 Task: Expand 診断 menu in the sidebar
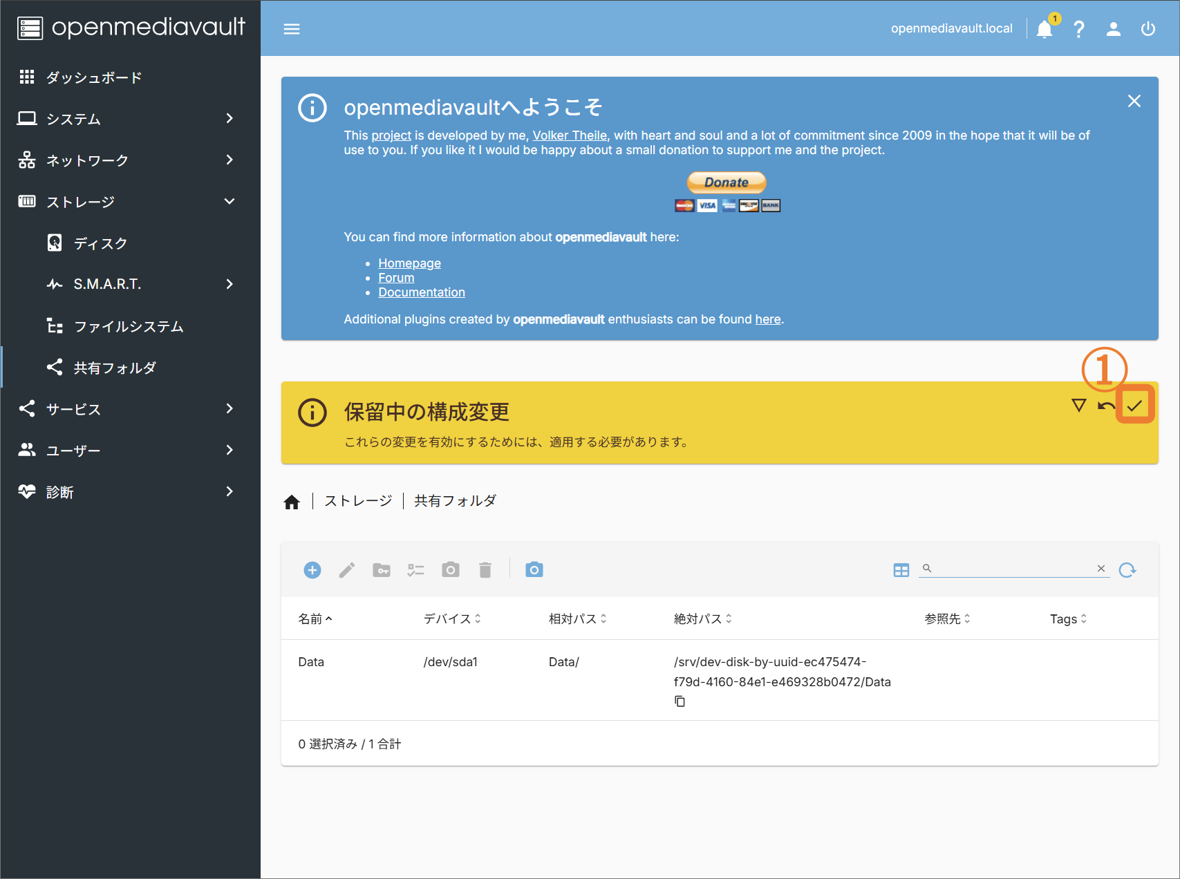tap(130, 492)
